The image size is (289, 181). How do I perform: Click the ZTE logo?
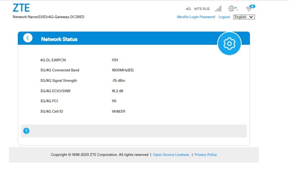coord(21,8)
